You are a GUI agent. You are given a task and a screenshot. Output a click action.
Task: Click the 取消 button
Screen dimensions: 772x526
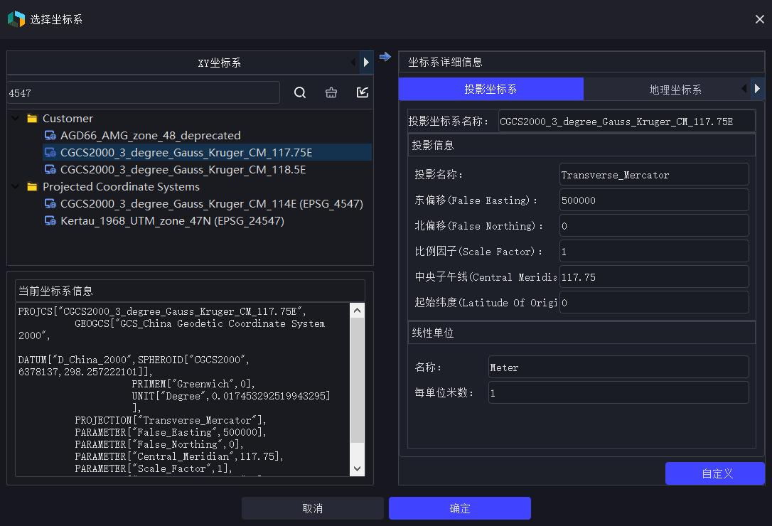[313, 508]
